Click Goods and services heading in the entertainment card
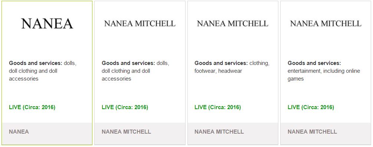 pyautogui.click(x=314, y=63)
